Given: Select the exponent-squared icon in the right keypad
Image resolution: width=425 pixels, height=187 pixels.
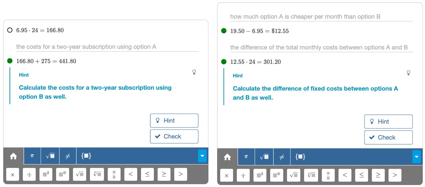Looking at the screenshot, I should [x=260, y=175].
